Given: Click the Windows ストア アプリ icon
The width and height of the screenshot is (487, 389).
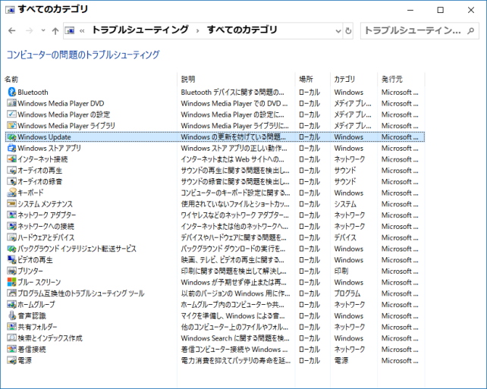Looking at the screenshot, I should coord(12,148).
